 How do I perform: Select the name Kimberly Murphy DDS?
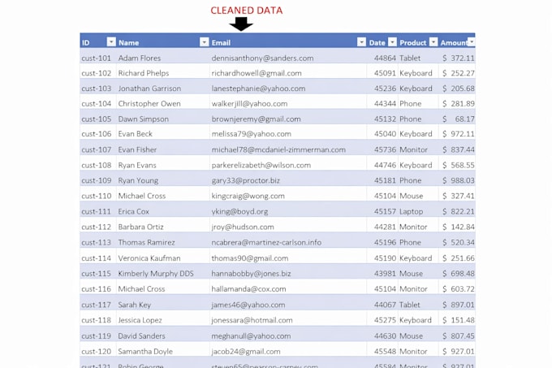pyautogui.click(x=156, y=273)
